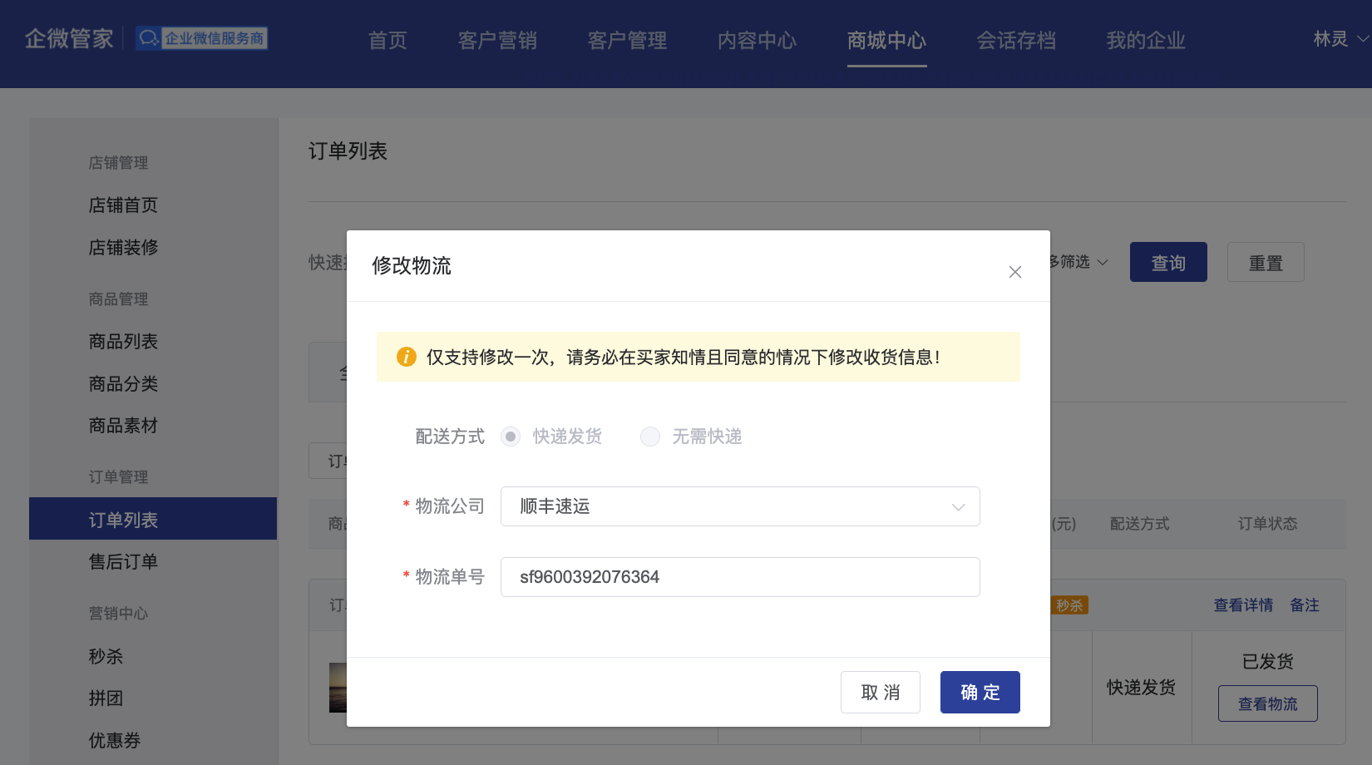Open 客户管理 top navigation tab
The image size is (1372, 765).
click(x=627, y=40)
